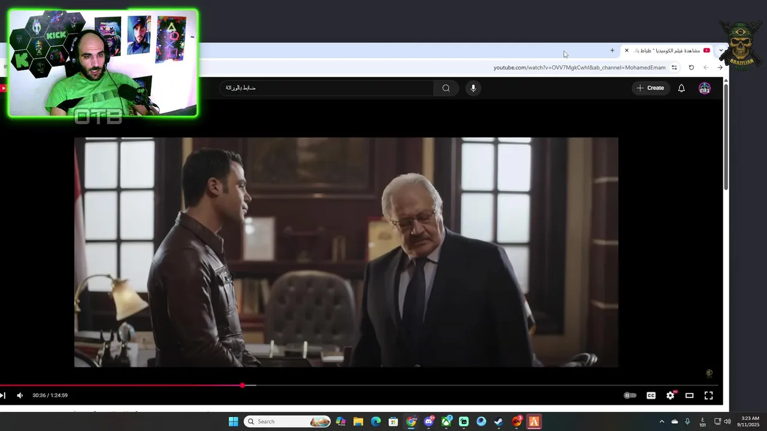Open a new browser tab
The width and height of the screenshot is (767, 431).
click(612, 50)
